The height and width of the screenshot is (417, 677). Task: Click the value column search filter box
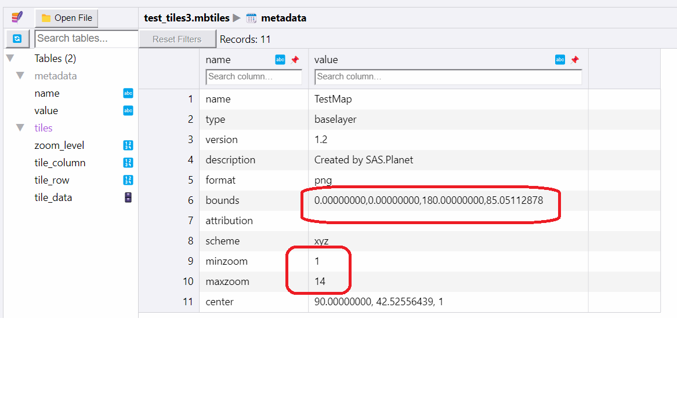point(448,76)
